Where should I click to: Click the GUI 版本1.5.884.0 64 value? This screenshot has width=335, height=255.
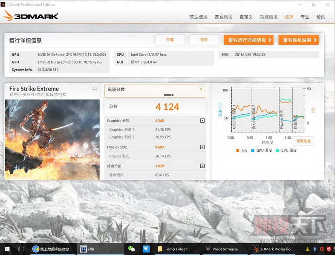(x=171, y=62)
